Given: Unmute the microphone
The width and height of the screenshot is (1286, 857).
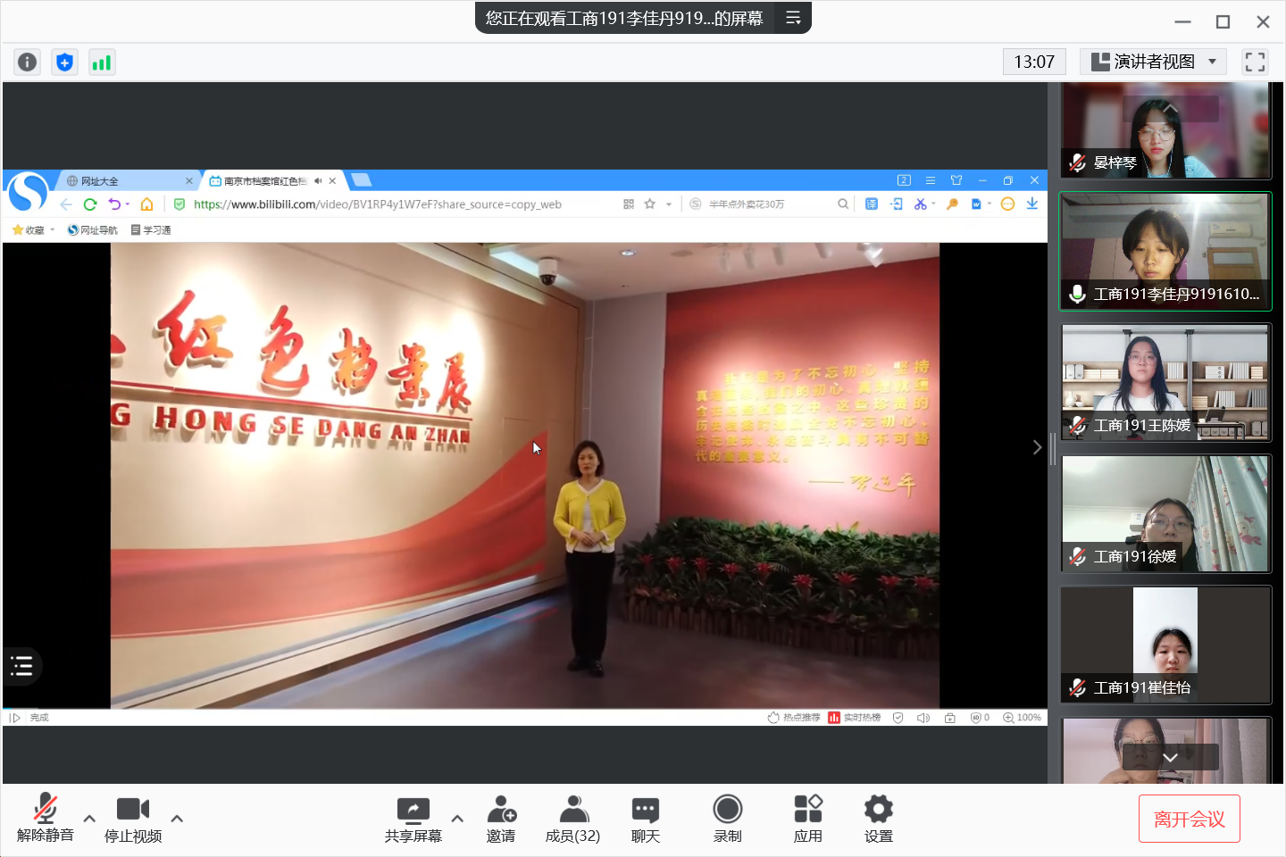Looking at the screenshot, I should pyautogui.click(x=45, y=819).
